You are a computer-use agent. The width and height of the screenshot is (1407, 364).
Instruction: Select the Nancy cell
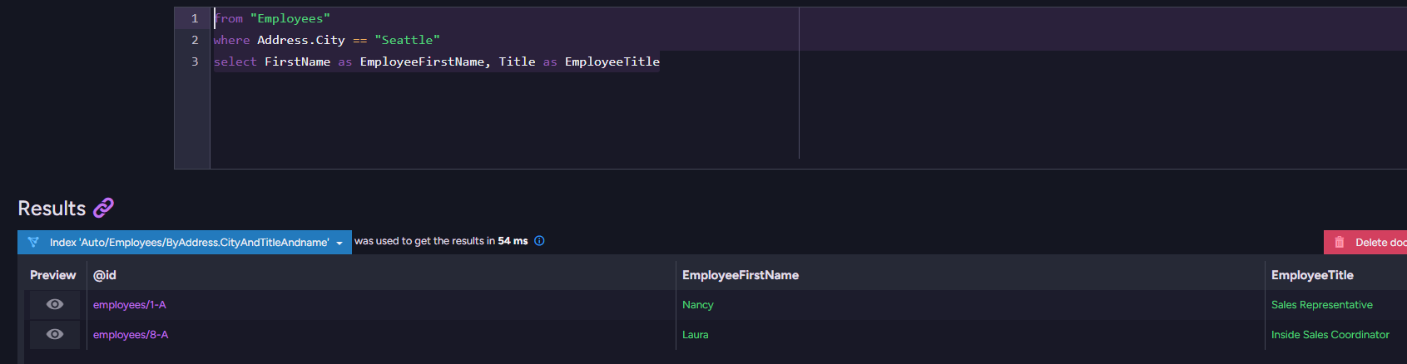[x=698, y=305]
